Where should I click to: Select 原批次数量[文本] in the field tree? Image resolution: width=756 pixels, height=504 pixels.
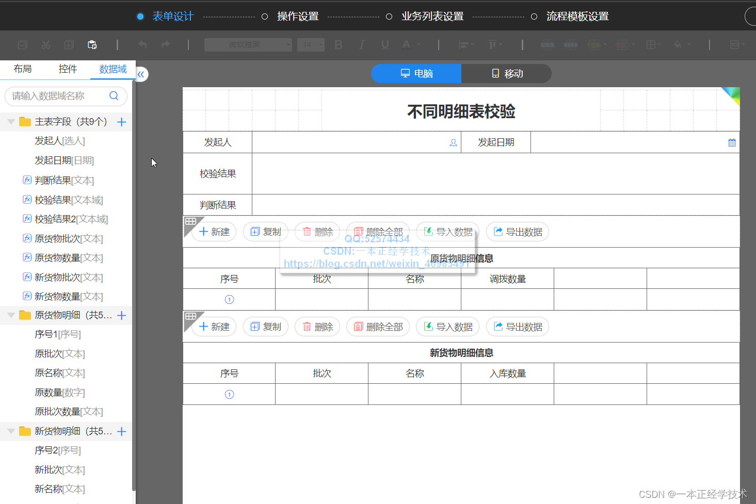point(69,412)
